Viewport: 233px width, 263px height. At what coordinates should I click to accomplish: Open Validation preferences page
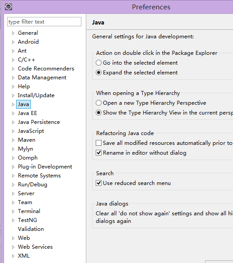(x=31, y=229)
